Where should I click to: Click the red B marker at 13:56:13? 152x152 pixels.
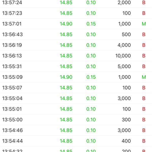(x=144, y=56)
